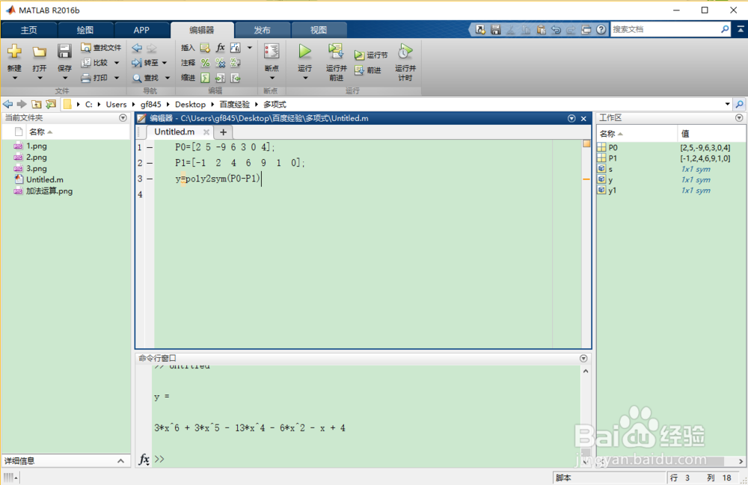Click the save icon in quick access toolbar
Viewport: 748px width, 485px height.
click(496, 30)
